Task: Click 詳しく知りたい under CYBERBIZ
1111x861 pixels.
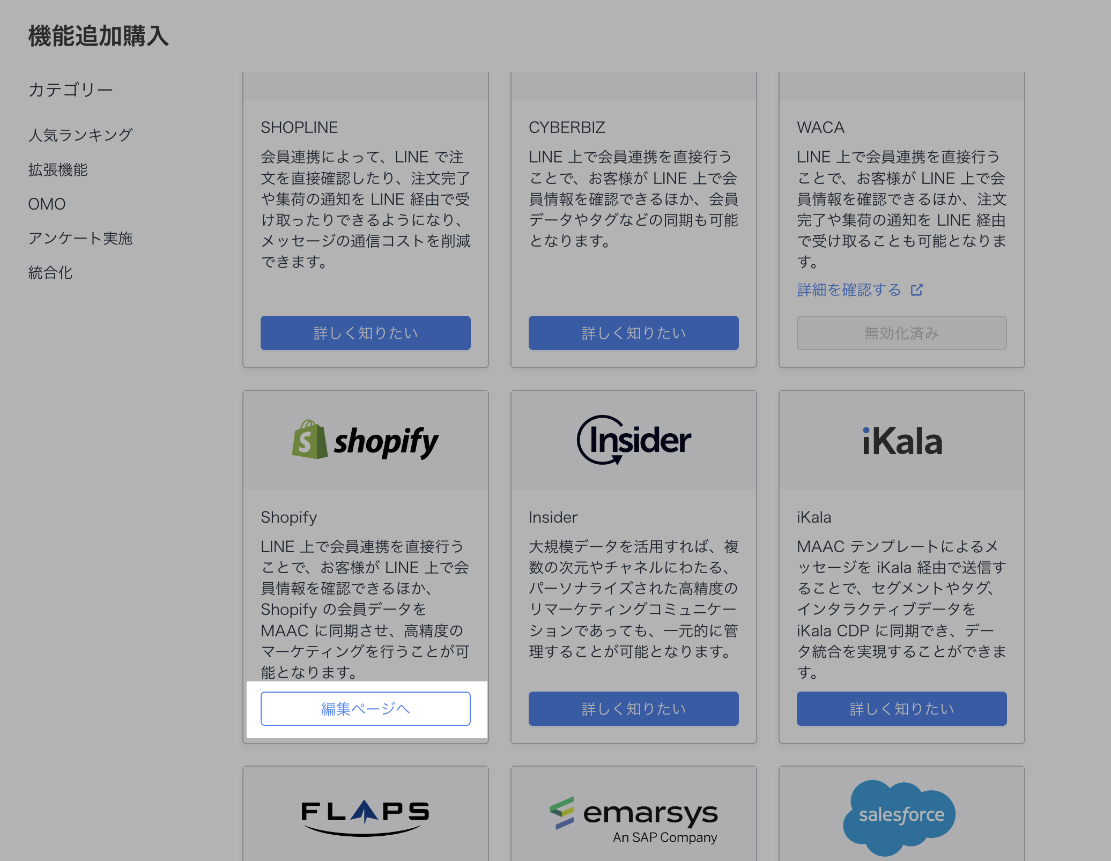Action: coord(633,333)
